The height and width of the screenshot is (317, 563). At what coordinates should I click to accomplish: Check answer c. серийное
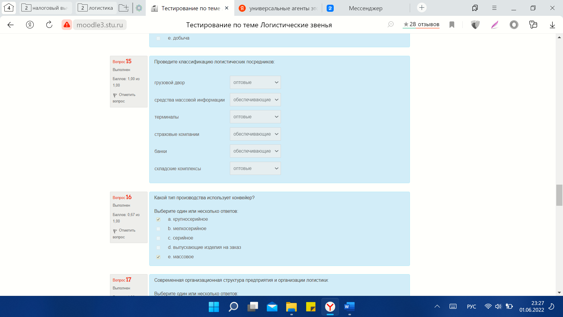pos(158,238)
